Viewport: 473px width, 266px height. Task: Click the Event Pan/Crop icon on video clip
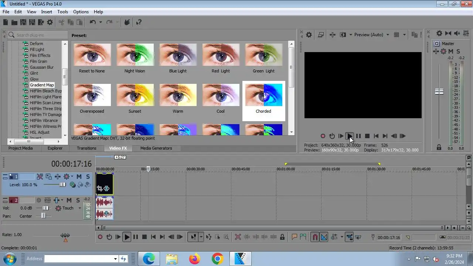coord(99,188)
